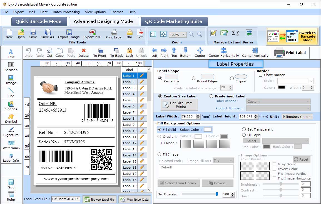
Task: Click View Excel Data button
Action: 135,199
